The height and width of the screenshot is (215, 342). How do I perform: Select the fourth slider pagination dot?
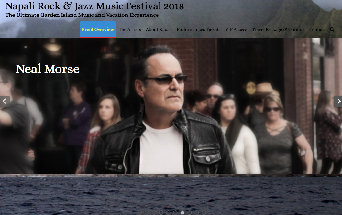tap(161, 213)
